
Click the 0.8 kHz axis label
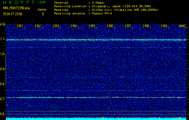[x=2, y=84]
